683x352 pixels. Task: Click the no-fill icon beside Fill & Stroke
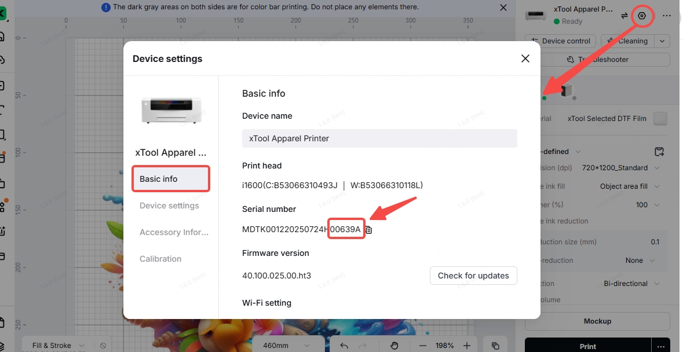(103, 346)
